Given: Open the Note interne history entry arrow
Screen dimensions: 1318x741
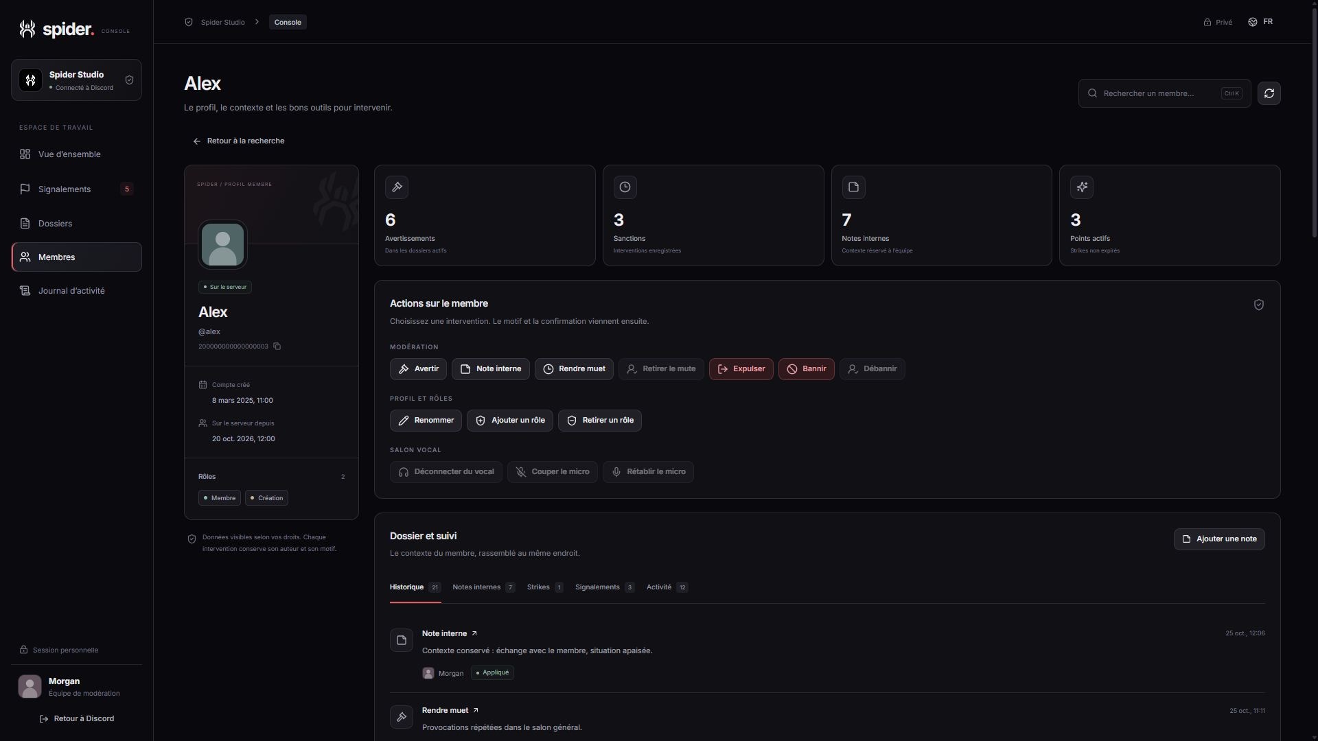Looking at the screenshot, I should click(474, 633).
